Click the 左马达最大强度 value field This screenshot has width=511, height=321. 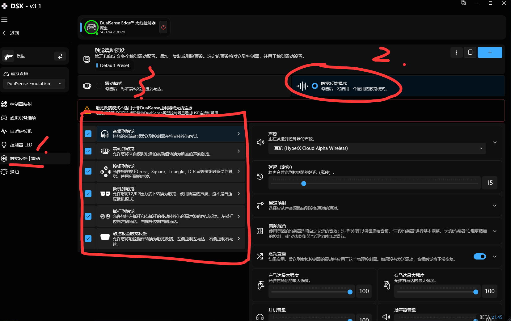[364, 291]
